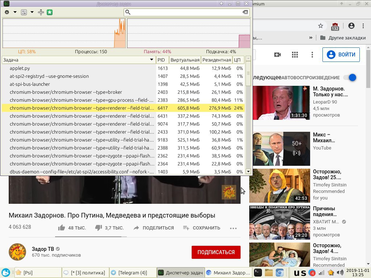Click the always-on-top arrow in Task Manager titlebar
This screenshot has height=278, width=371.
(221, 4)
